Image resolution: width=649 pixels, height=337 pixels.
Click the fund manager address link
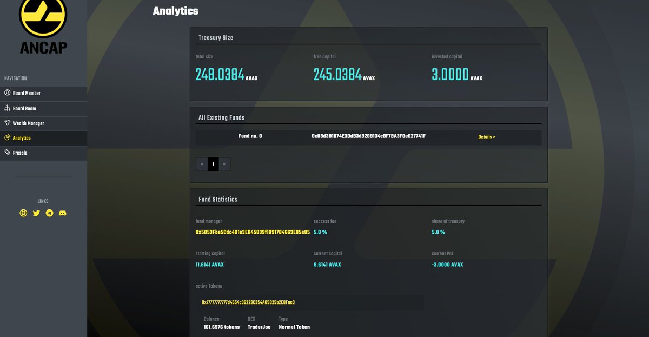253,232
